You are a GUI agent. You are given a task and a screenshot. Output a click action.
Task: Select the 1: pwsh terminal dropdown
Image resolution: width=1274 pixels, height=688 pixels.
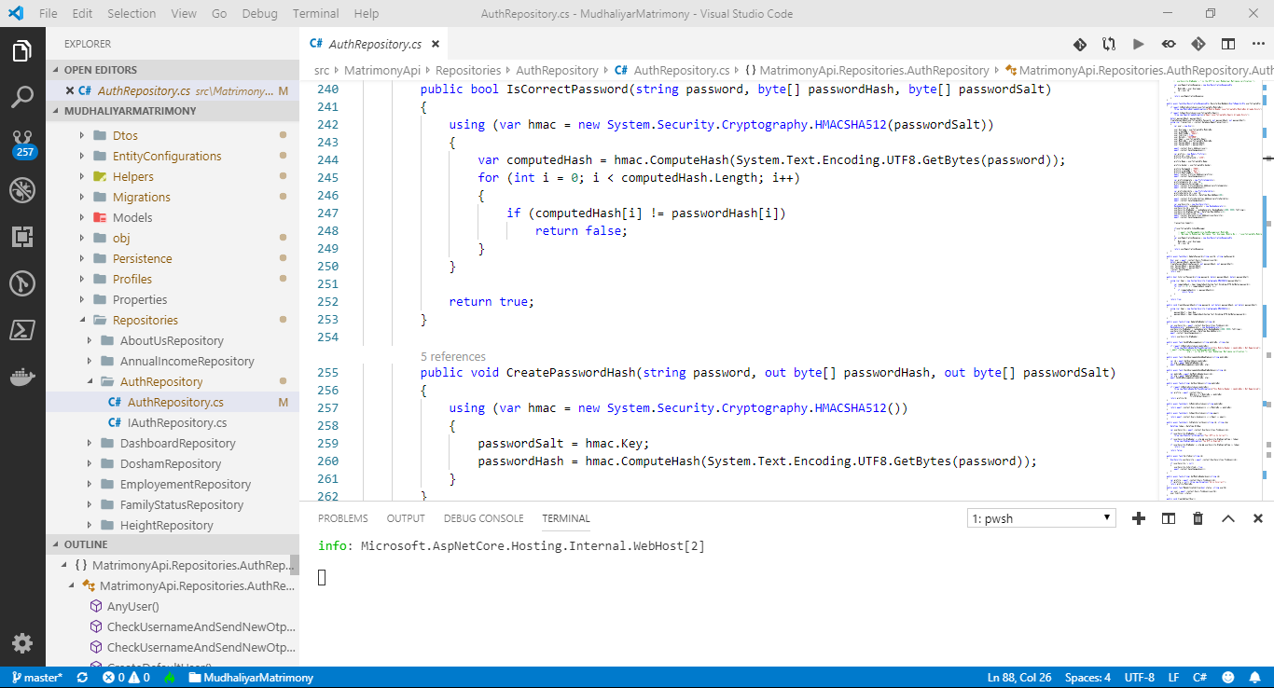click(1042, 518)
